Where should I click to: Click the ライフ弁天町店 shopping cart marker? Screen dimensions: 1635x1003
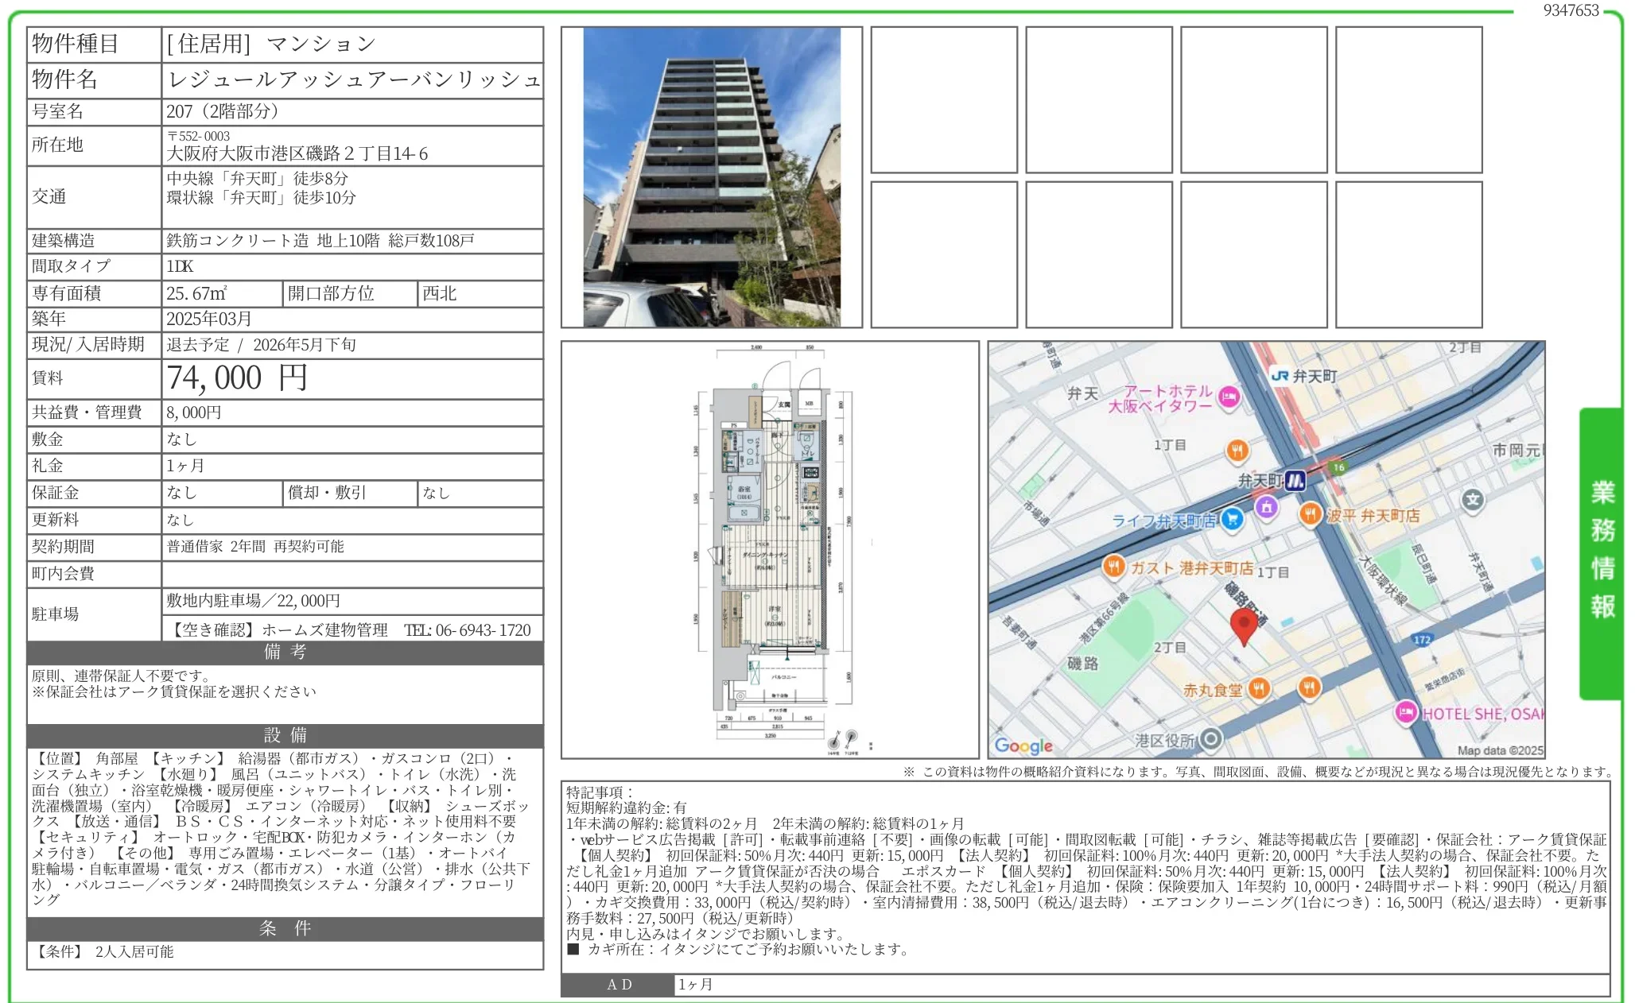pos(1232,520)
